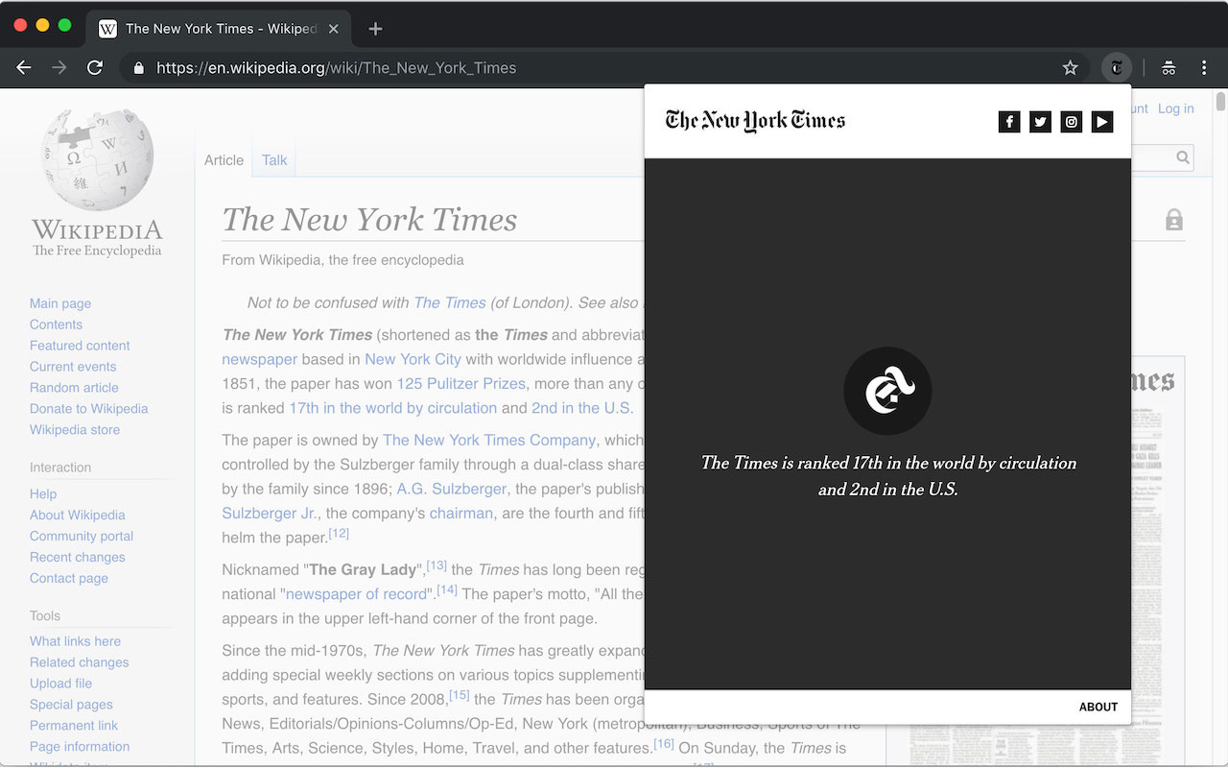The width and height of the screenshot is (1228, 768).
Task: Click inside the address bar
Action: coord(384,67)
